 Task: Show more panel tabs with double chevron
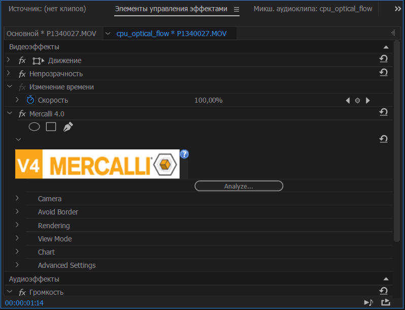click(398, 9)
